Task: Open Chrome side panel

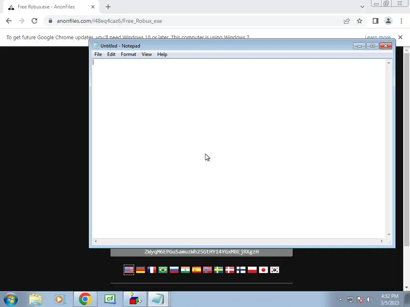Action: click(376, 21)
